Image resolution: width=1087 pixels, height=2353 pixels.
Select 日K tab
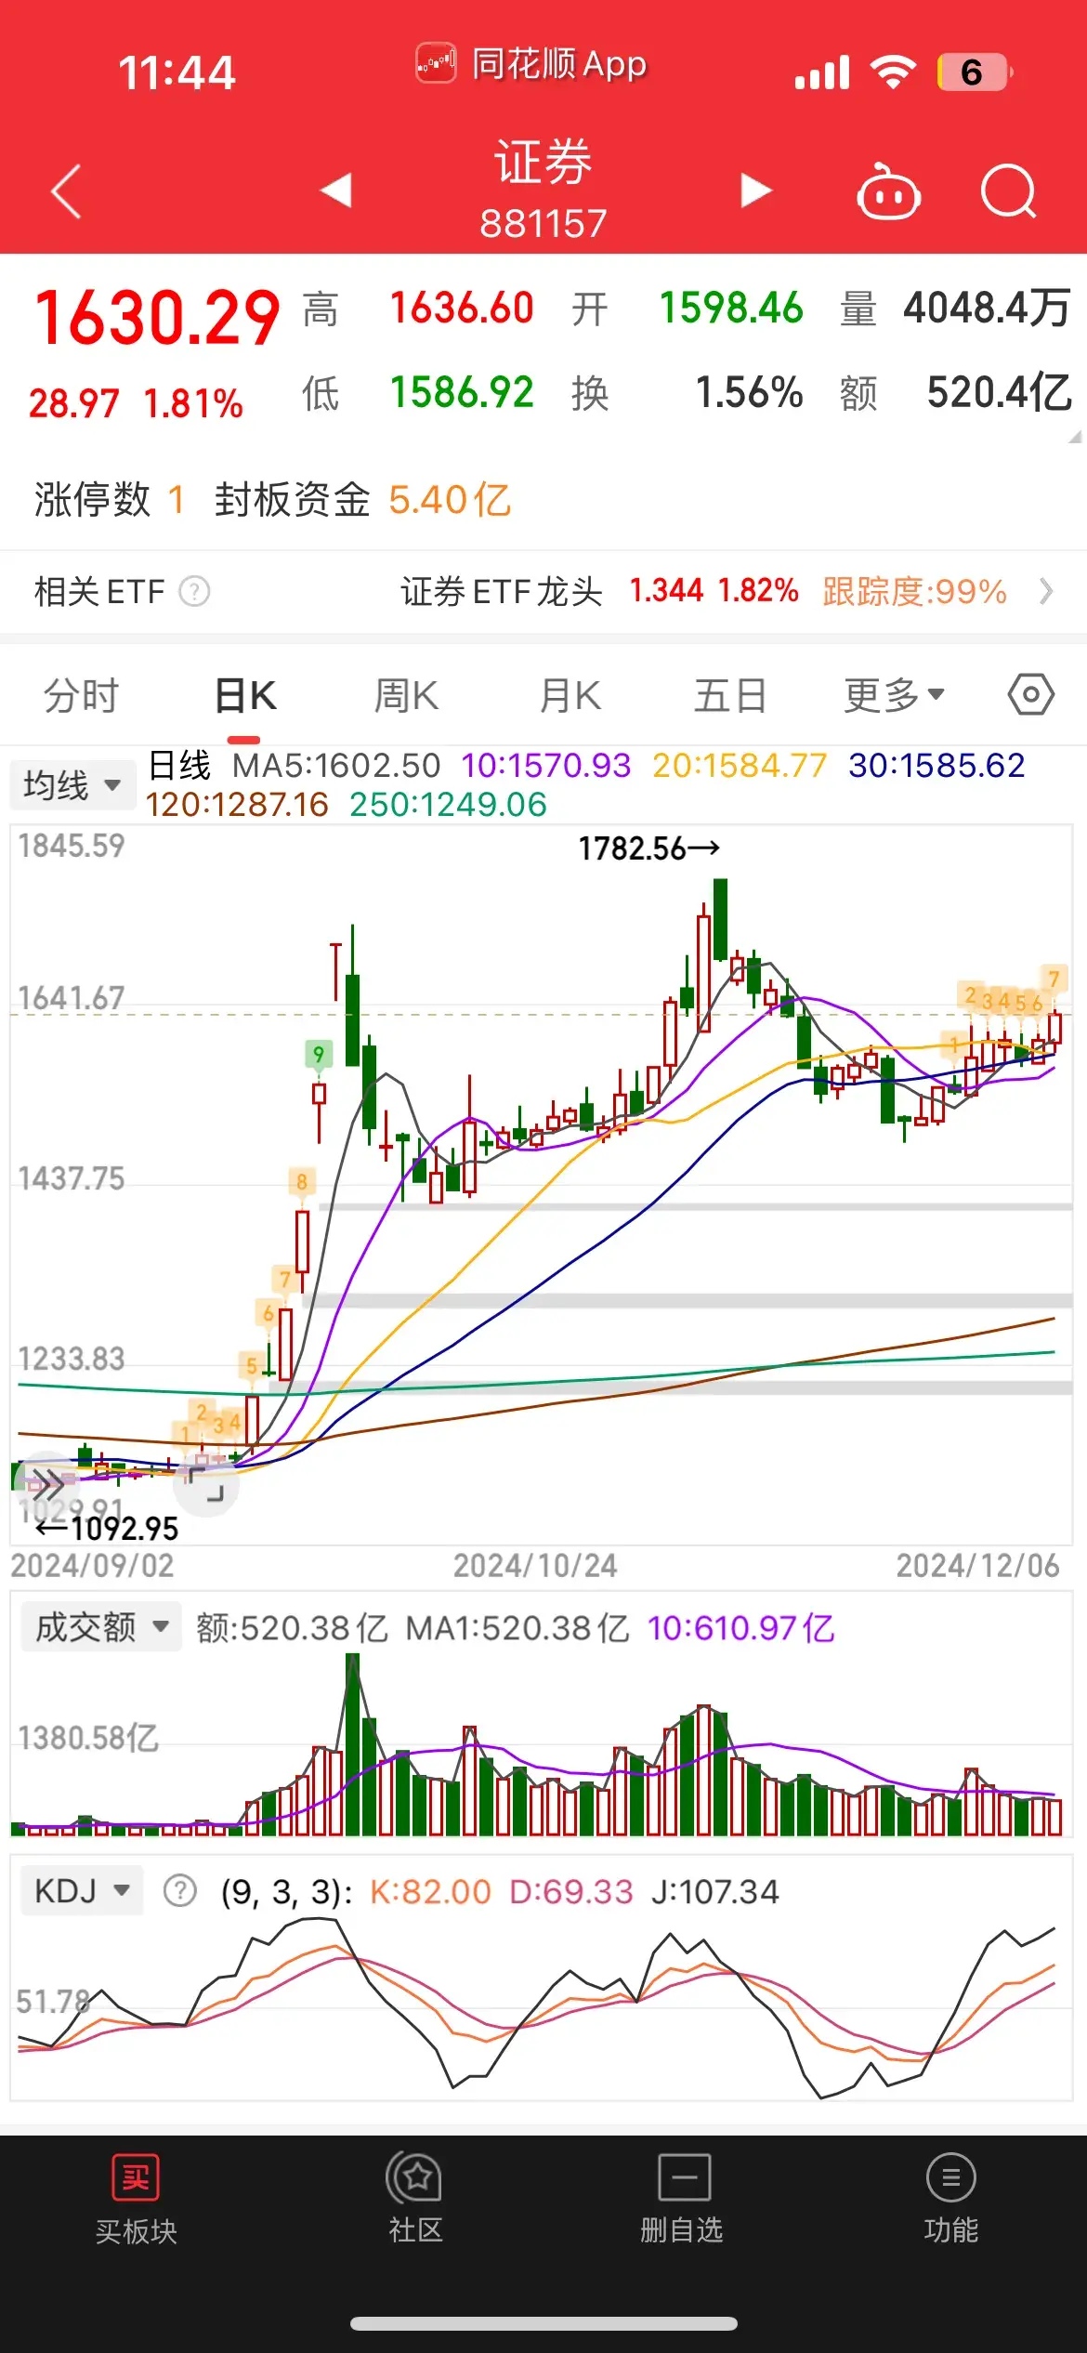pyautogui.click(x=245, y=695)
